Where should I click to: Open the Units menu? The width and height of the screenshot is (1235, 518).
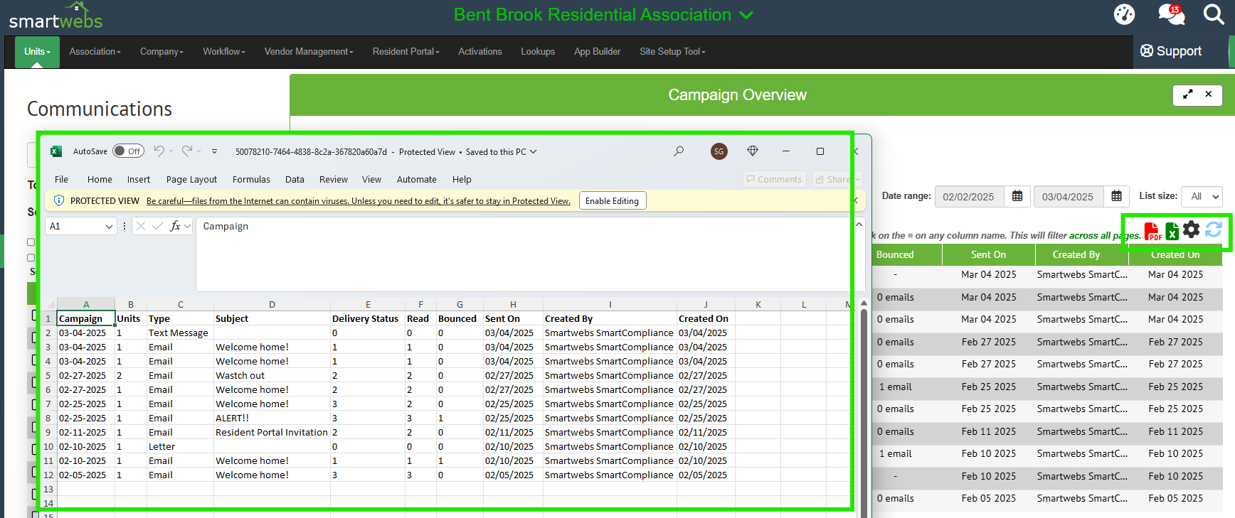coord(37,52)
